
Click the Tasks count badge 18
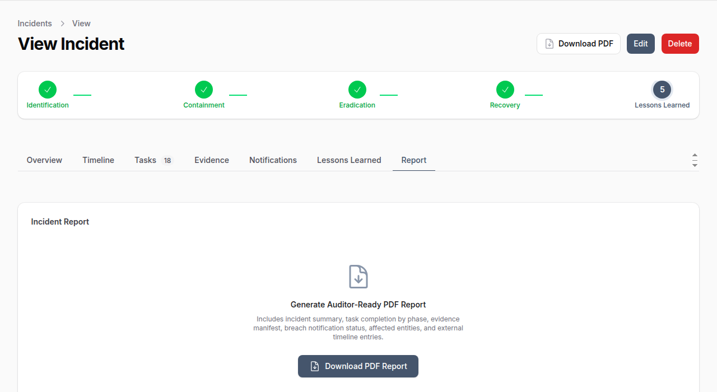click(x=167, y=161)
